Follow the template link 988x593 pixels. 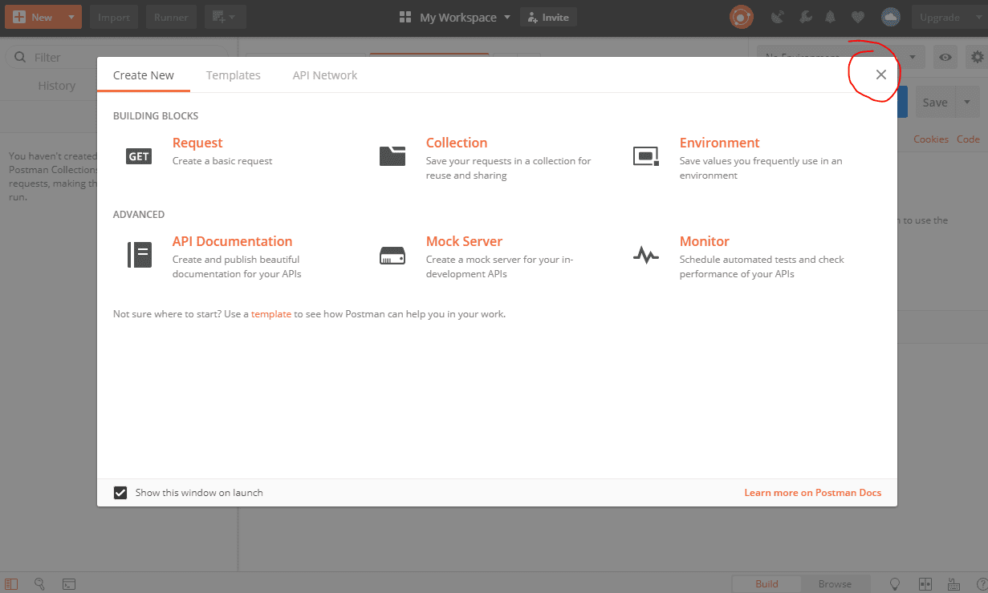click(x=271, y=314)
